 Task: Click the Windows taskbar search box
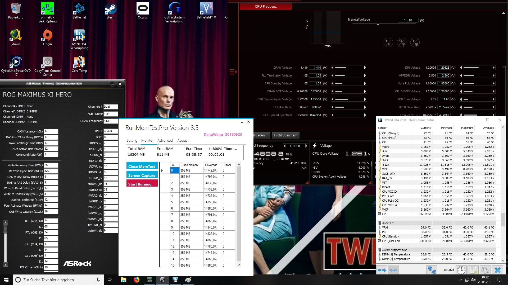pos(58,280)
